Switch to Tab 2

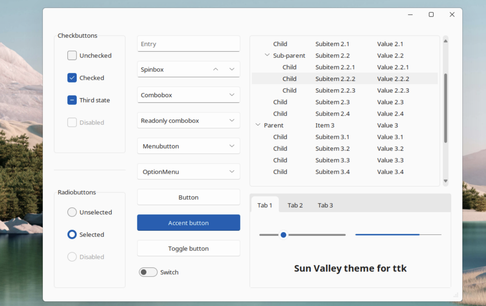coord(295,205)
